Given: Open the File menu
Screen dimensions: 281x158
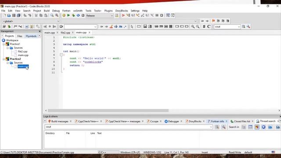Looking at the screenshot, I should point(3,11).
